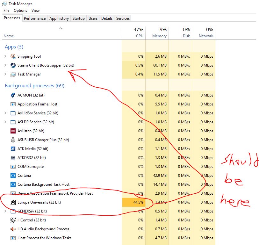259x245 pixels.
Task: Click the sort arrow above Name column
Action: click(x=61, y=28)
